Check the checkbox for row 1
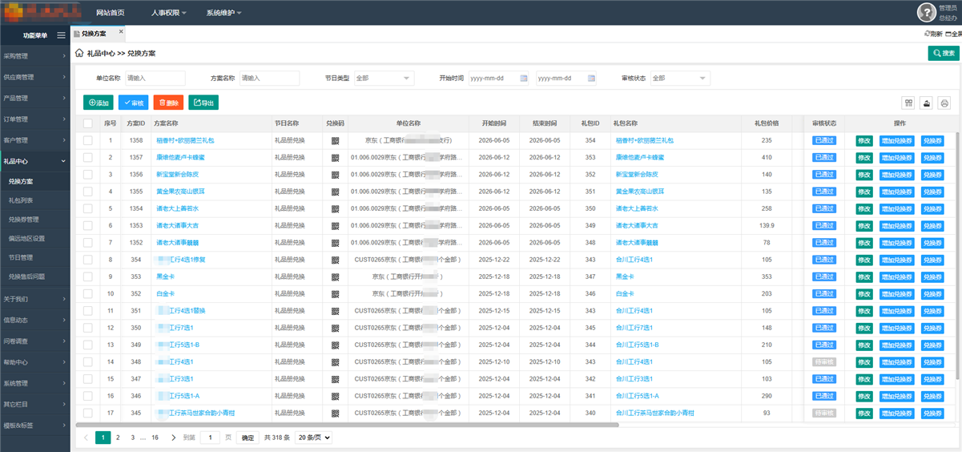This screenshot has width=962, height=452. (x=88, y=140)
